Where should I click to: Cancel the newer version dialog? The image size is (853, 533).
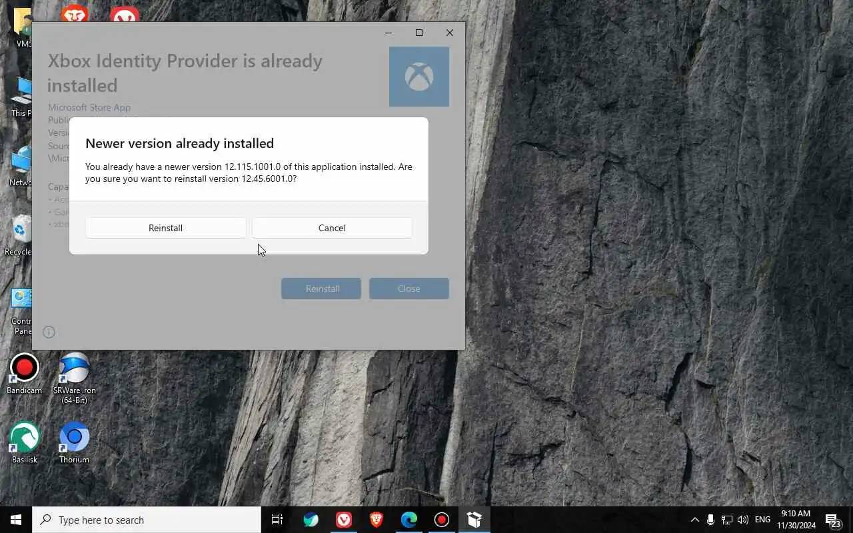point(332,228)
